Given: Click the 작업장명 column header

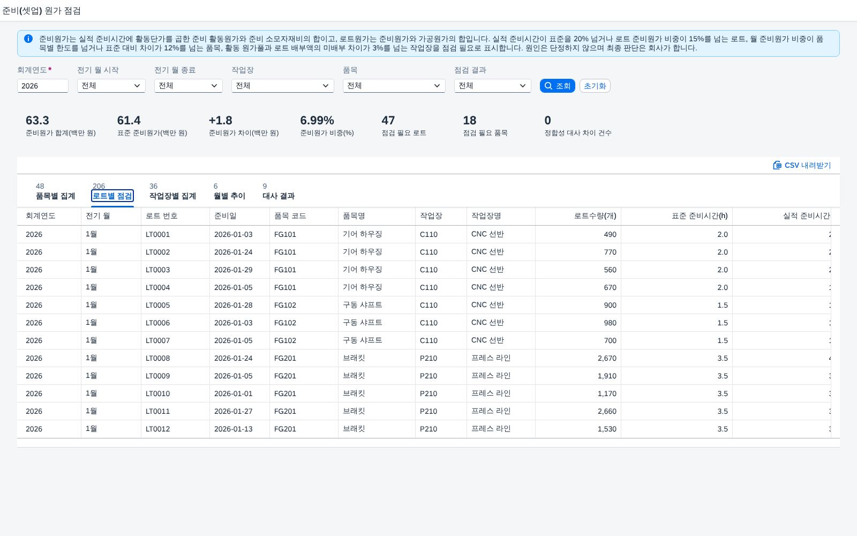Looking at the screenshot, I should (501, 216).
